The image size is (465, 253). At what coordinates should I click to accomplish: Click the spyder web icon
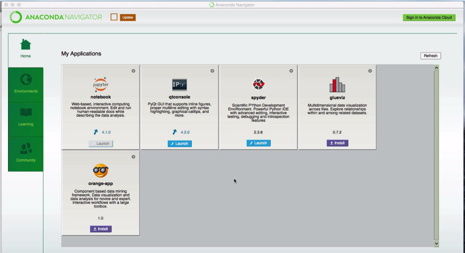coord(259,84)
